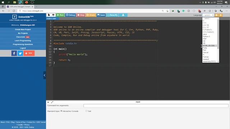Select C++ 14 from the language list
The width and height of the screenshot is (230, 129).
click(206, 25)
